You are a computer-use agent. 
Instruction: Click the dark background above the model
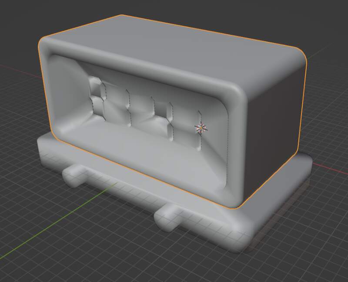174,5
